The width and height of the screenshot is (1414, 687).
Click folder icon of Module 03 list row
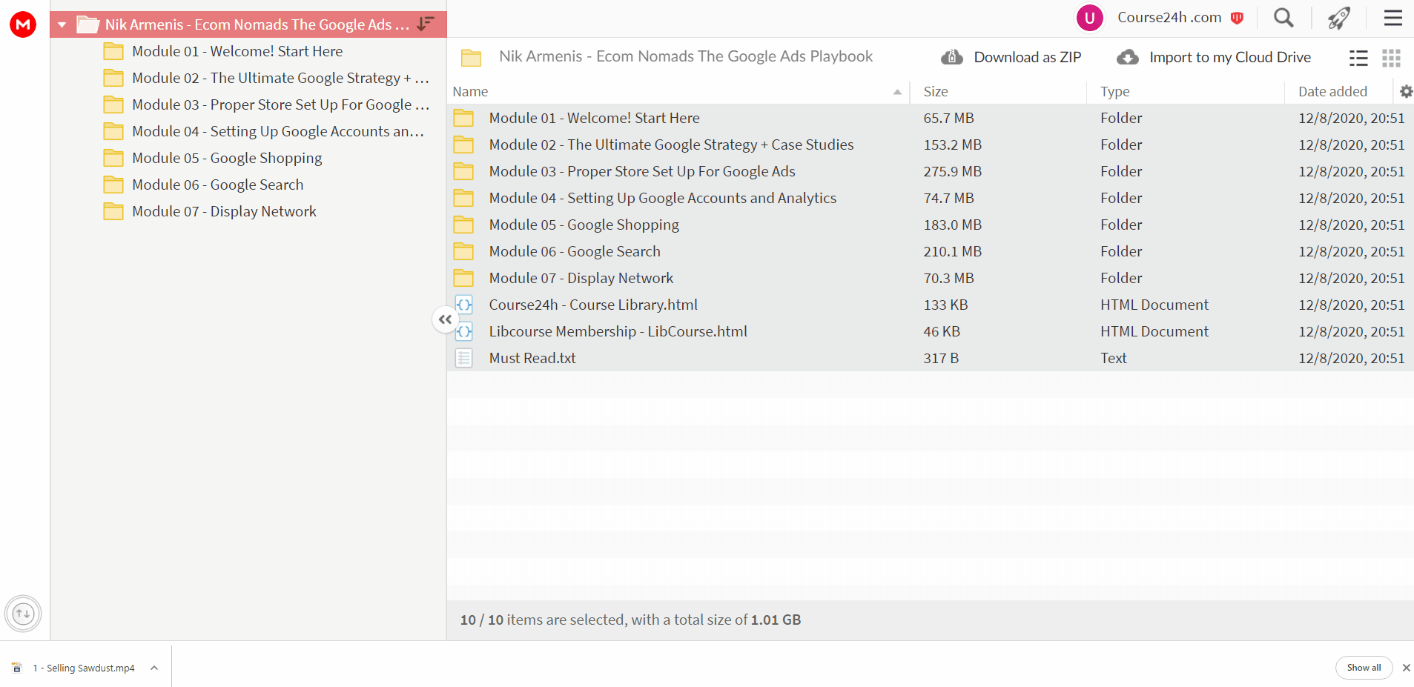(463, 171)
